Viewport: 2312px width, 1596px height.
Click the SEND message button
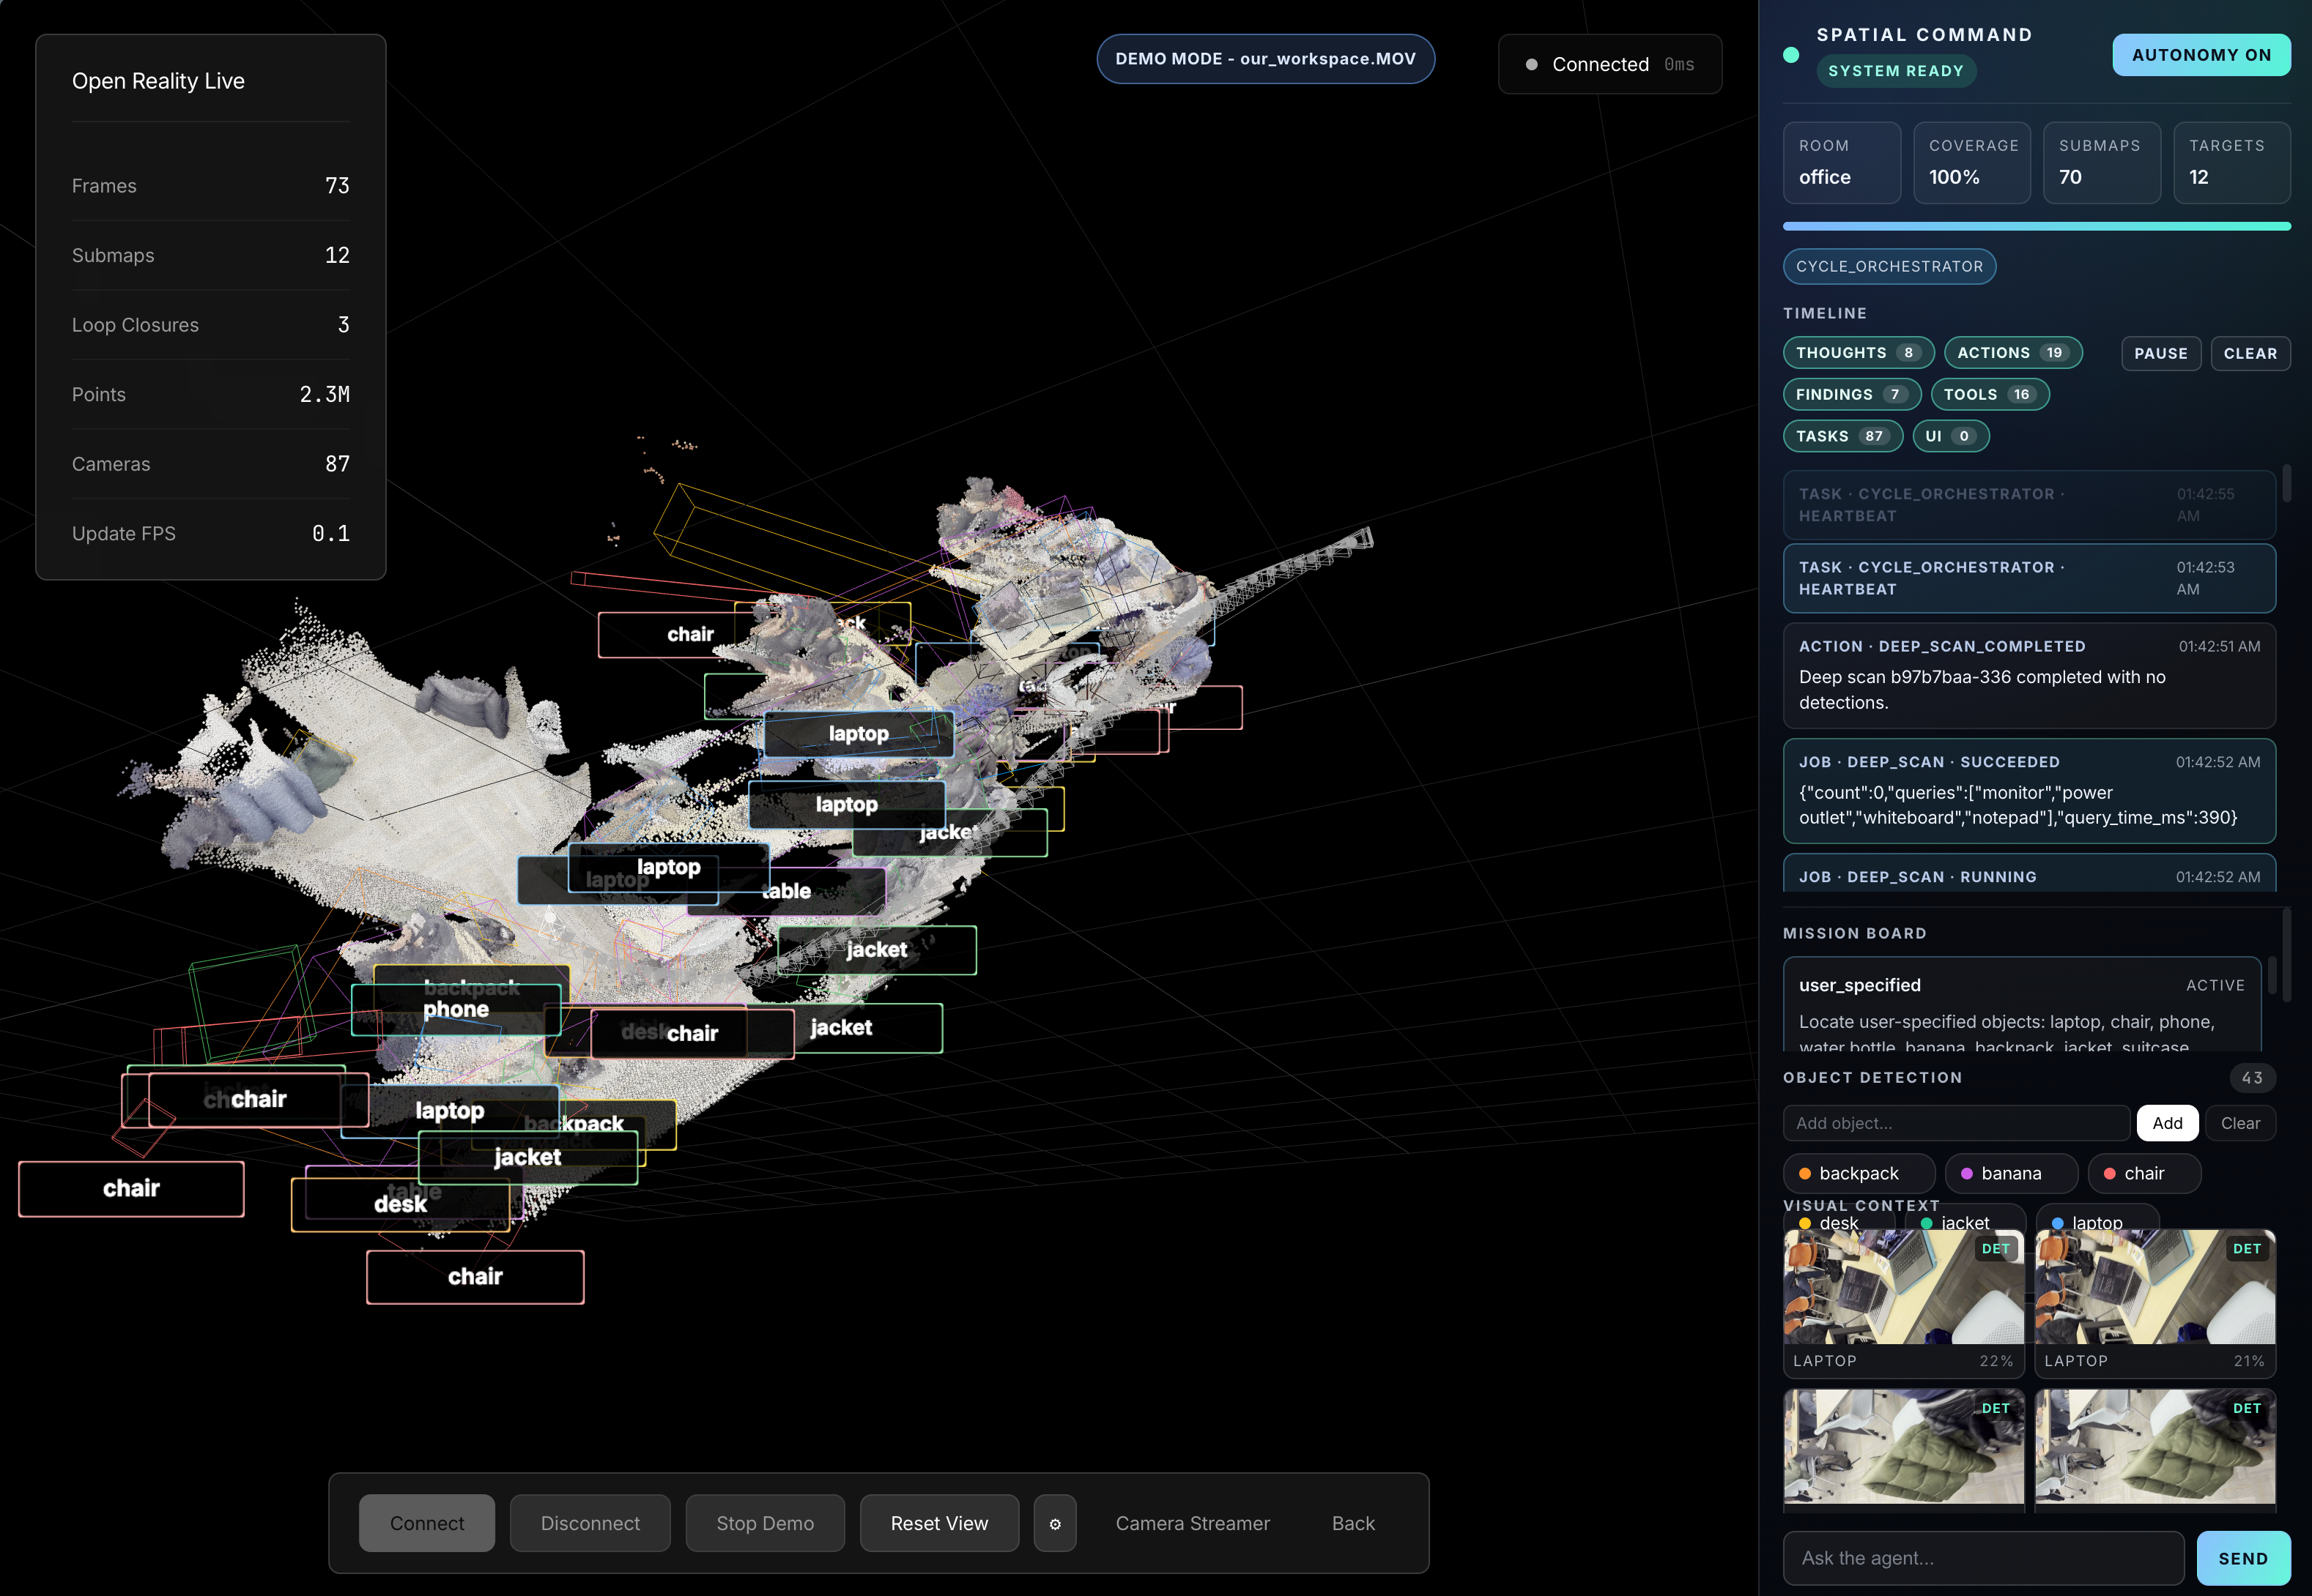click(x=2242, y=1558)
